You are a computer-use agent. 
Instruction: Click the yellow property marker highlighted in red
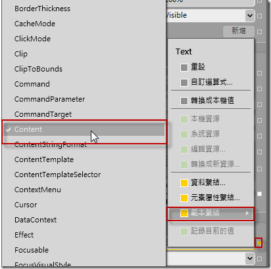click(x=259, y=243)
